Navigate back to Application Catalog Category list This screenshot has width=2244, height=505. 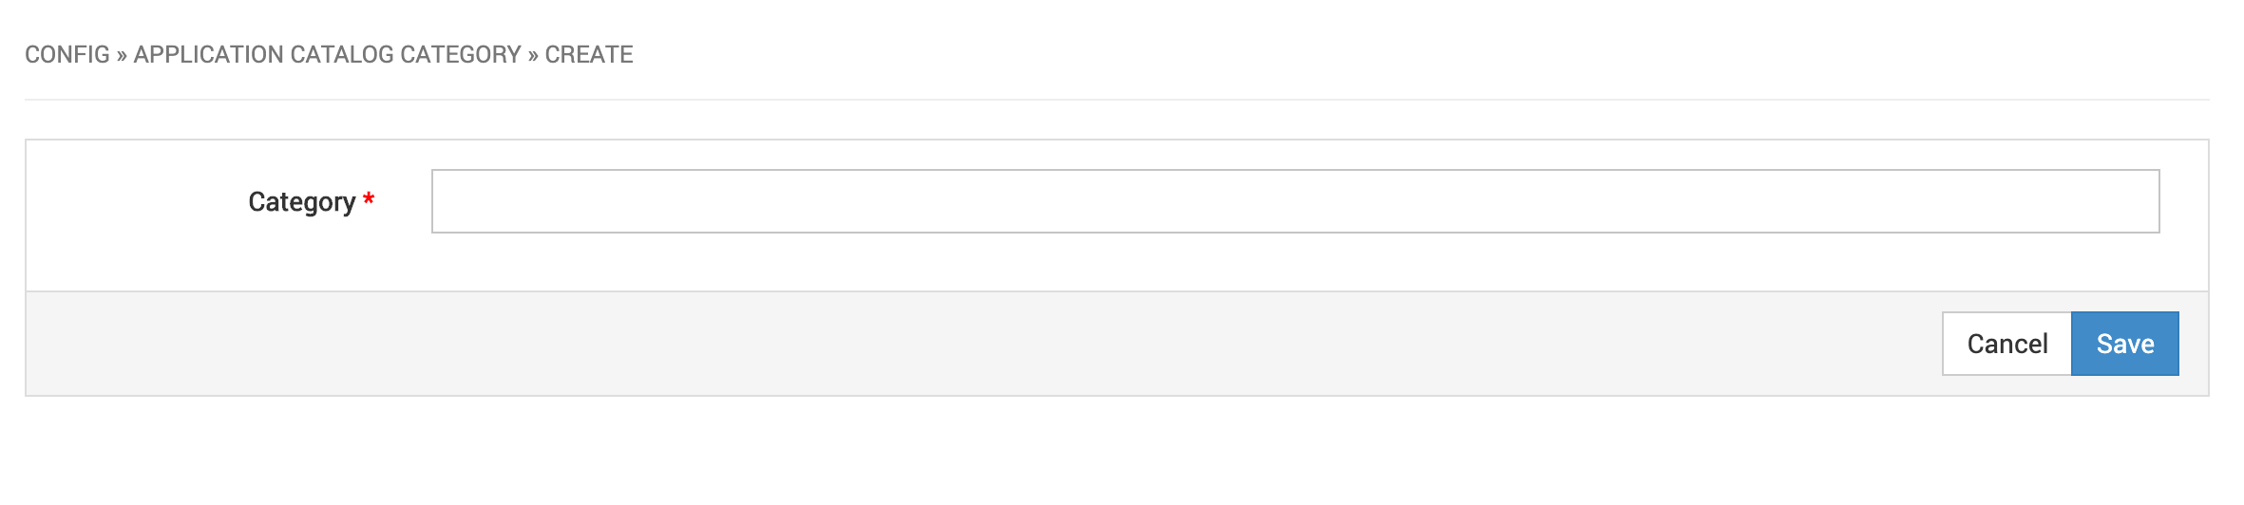tap(328, 54)
